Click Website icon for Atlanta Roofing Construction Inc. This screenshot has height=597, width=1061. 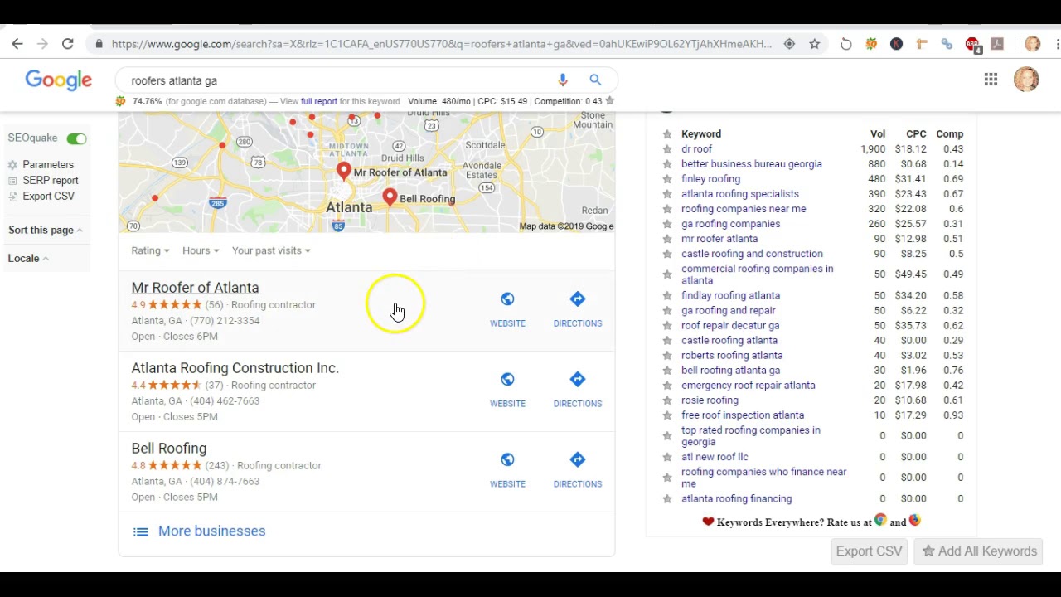click(507, 380)
